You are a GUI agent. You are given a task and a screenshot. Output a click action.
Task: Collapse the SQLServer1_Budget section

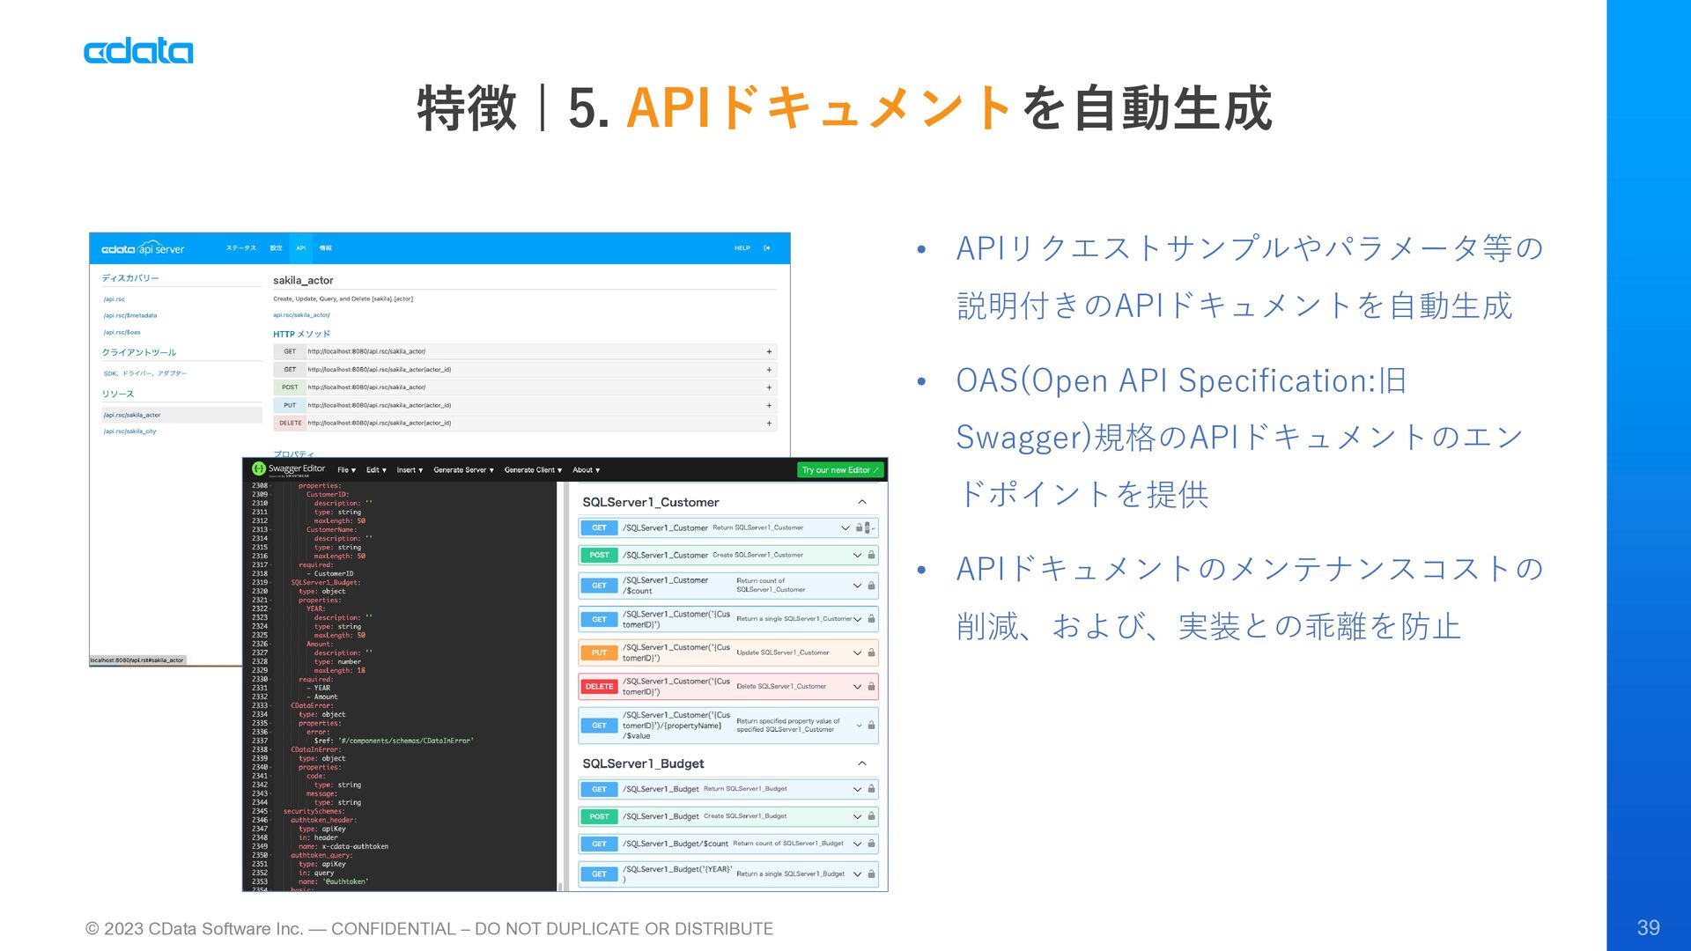click(862, 763)
